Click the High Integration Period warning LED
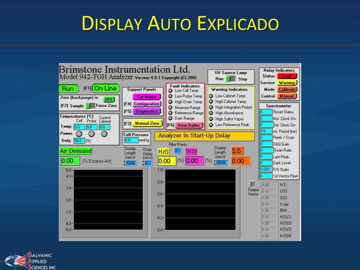 coord(211,107)
